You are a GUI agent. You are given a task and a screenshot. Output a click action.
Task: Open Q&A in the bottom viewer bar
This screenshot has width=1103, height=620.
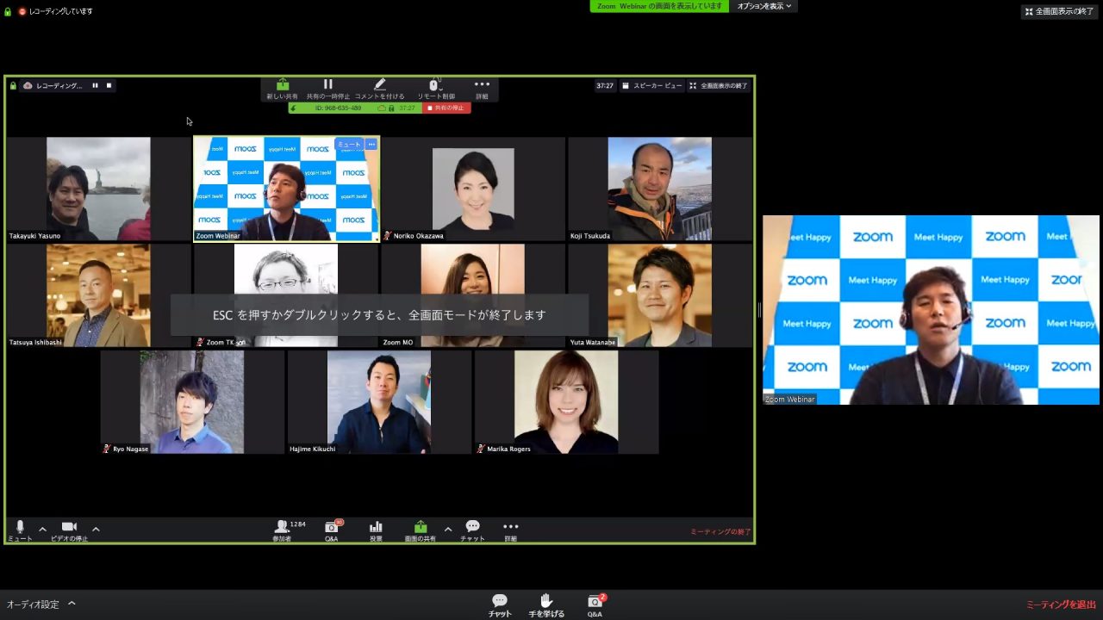click(x=595, y=605)
